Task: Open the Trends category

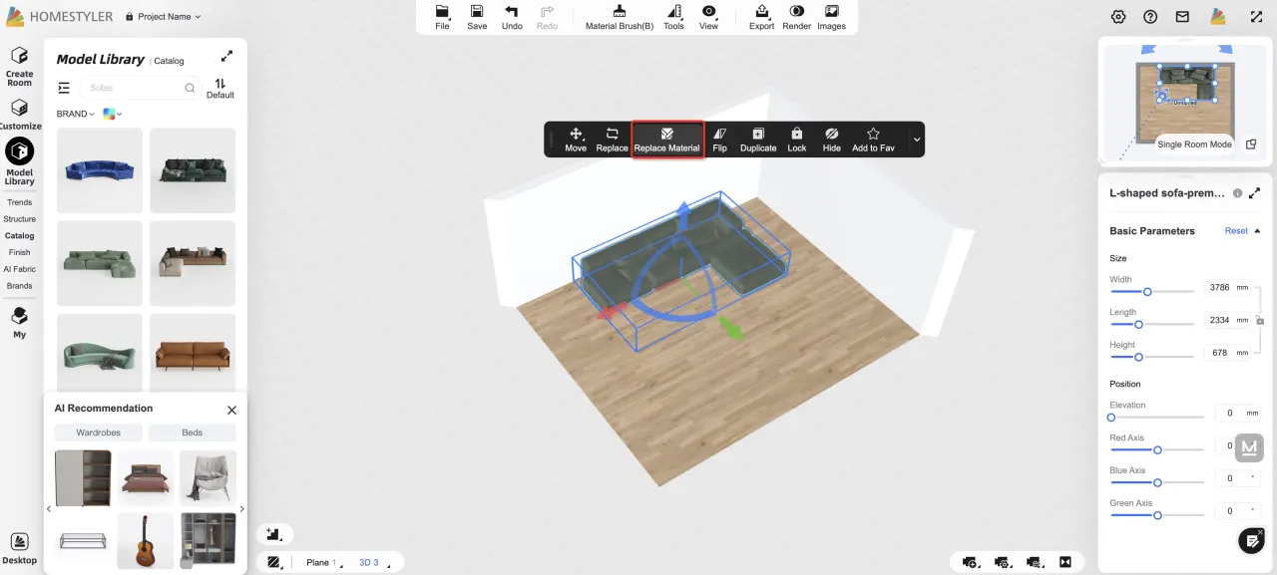Action: coord(19,202)
